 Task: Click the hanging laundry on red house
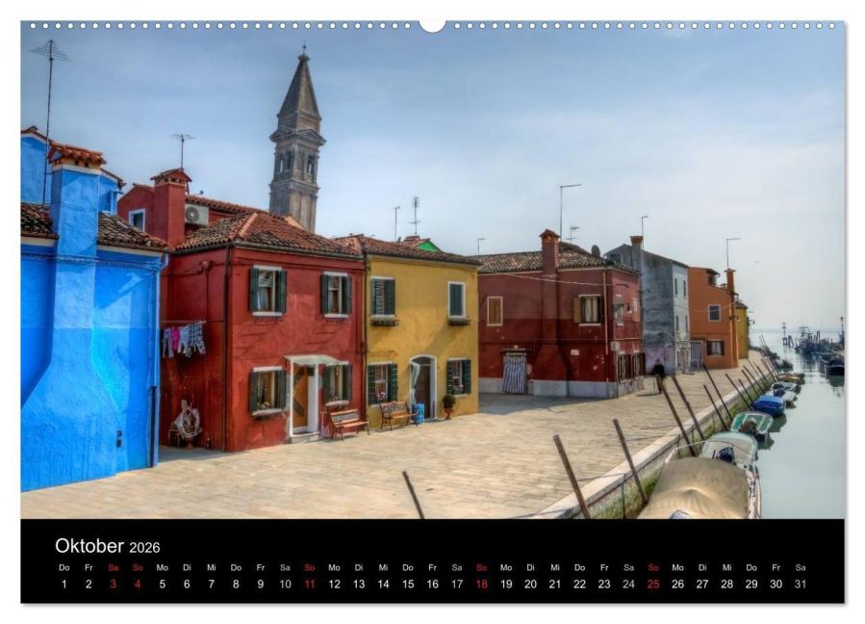[184, 339]
